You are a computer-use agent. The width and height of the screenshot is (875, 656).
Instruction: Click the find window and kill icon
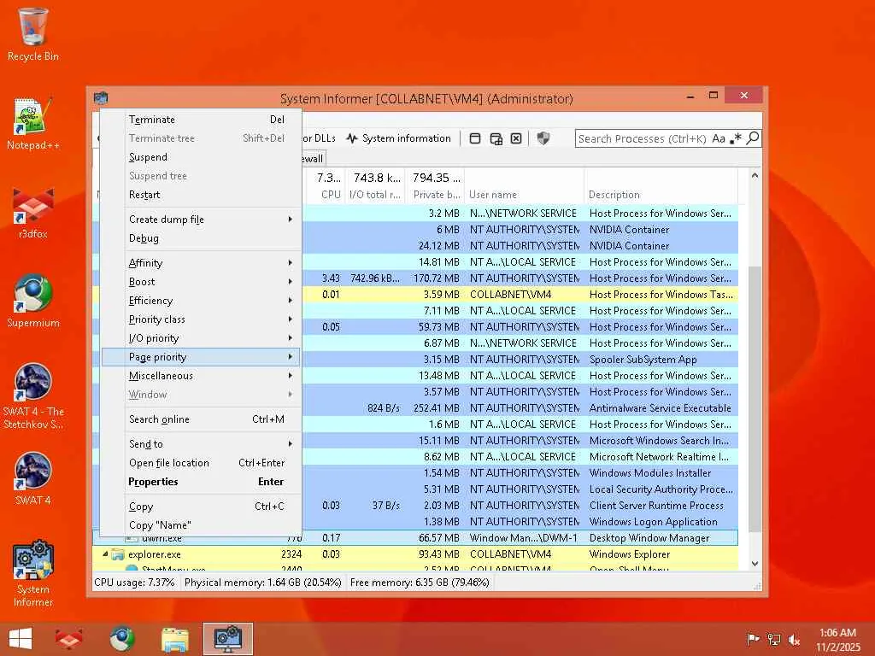tap(516, 138)
